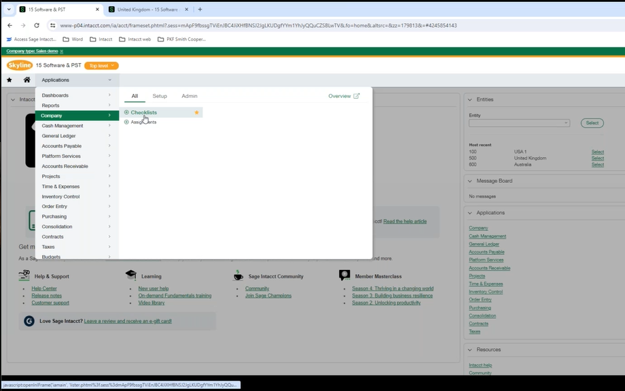
Task: Switch to the All tab
Action: coord(135,96)
